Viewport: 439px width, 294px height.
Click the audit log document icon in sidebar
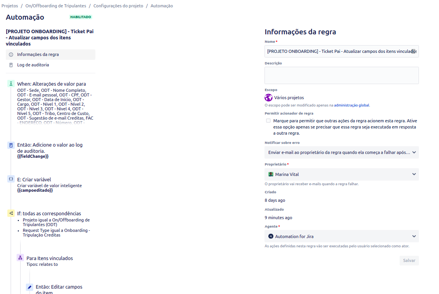(x=11, y=65)
